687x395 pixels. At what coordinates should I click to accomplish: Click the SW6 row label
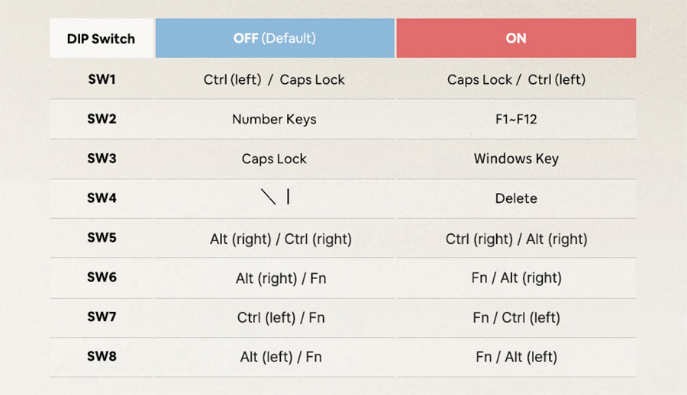point(102,278)
